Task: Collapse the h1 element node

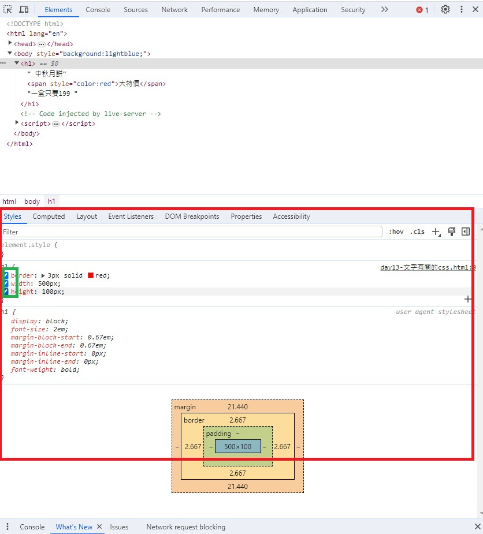Action: pyautogui.click(x=17, y=63)
